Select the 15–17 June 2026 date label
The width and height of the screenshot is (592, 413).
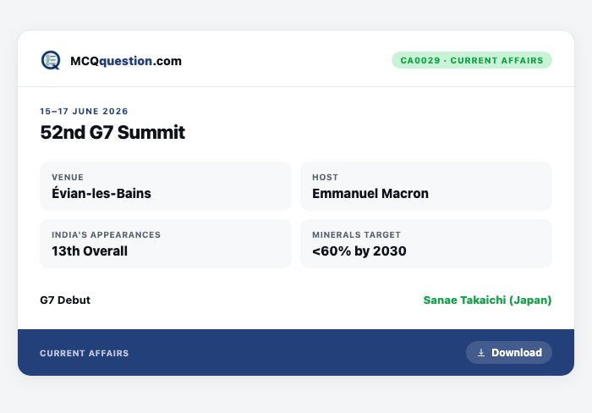tap(84, 111)
